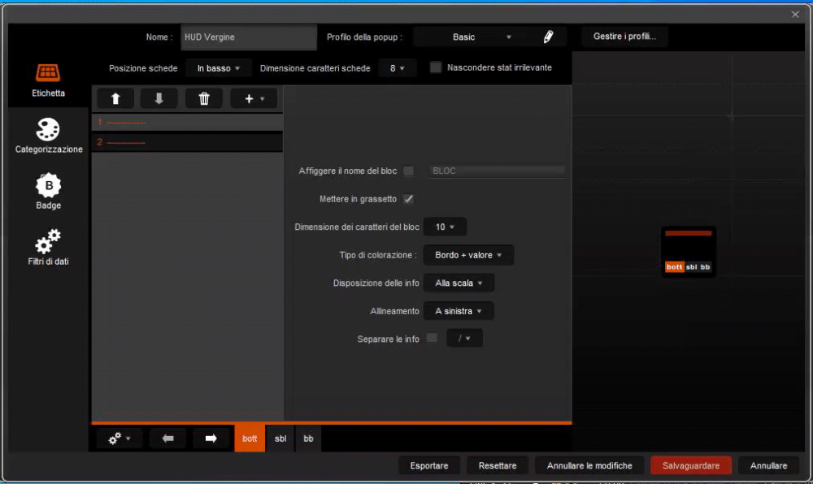The image size is (813, 484).
Task: Move selected row up with the arrow
Action: point(115,98)
